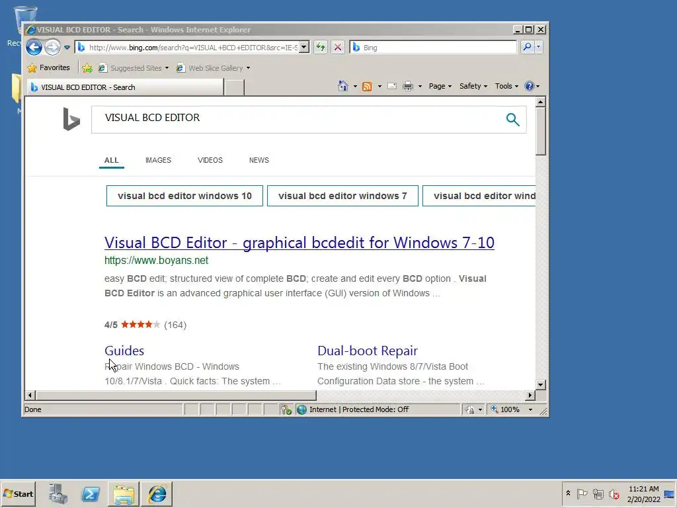Click the teal search magnifier on Bing page
This screenshot has width=677, height=508.
(512, 120)
